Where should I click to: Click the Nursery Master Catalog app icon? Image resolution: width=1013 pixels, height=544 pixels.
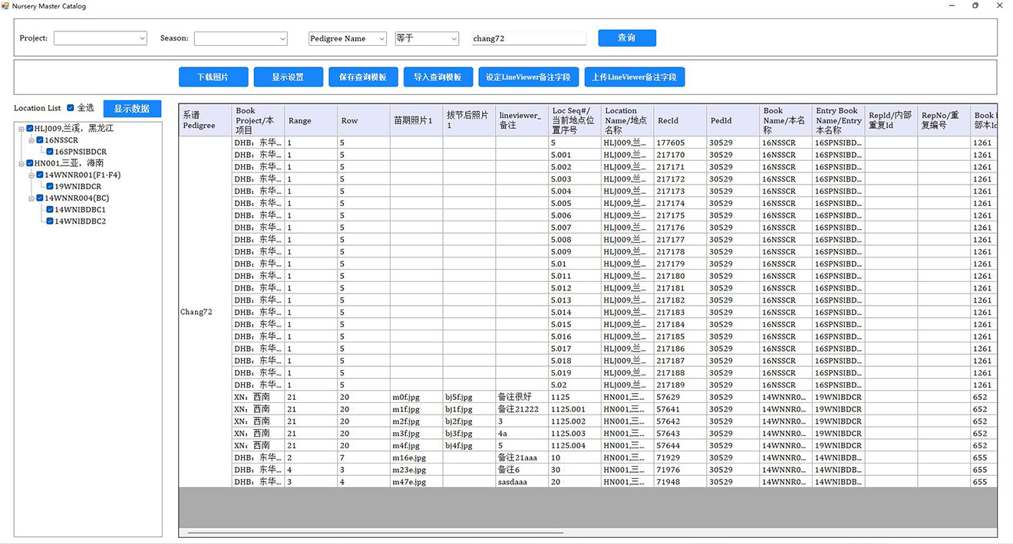6,6
